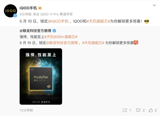View the MediaTek 天玑 9200+ poster image
Screen dimensions: 160x116
(x=41, y=76)
